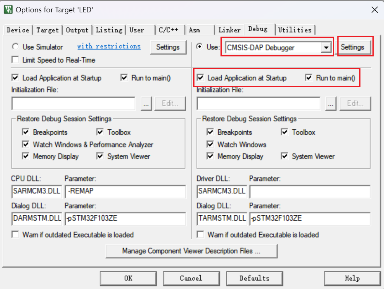
Task: Select the Debug tab
Action: coord(259,29)
